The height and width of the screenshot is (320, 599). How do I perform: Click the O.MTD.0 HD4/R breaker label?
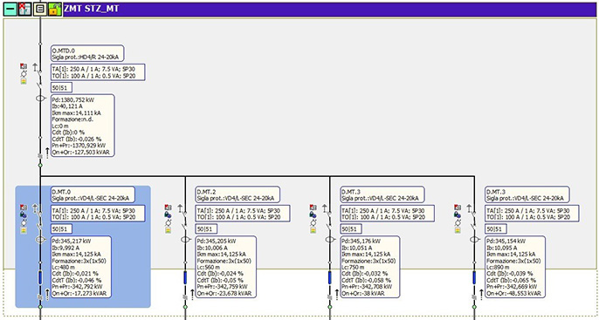tap(87, 53)
